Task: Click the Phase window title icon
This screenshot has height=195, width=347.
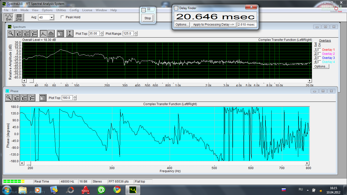Action: click(7, 91)
